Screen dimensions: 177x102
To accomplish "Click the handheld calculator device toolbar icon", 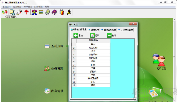I will point(48,12).
